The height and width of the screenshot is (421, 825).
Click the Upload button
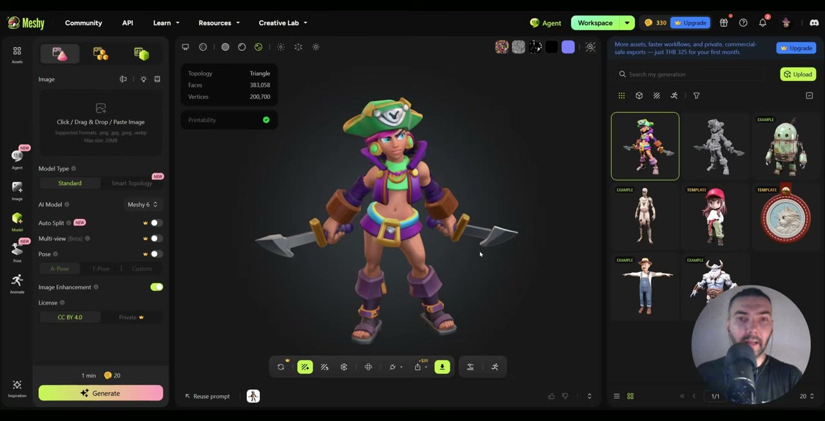[798, 74]
